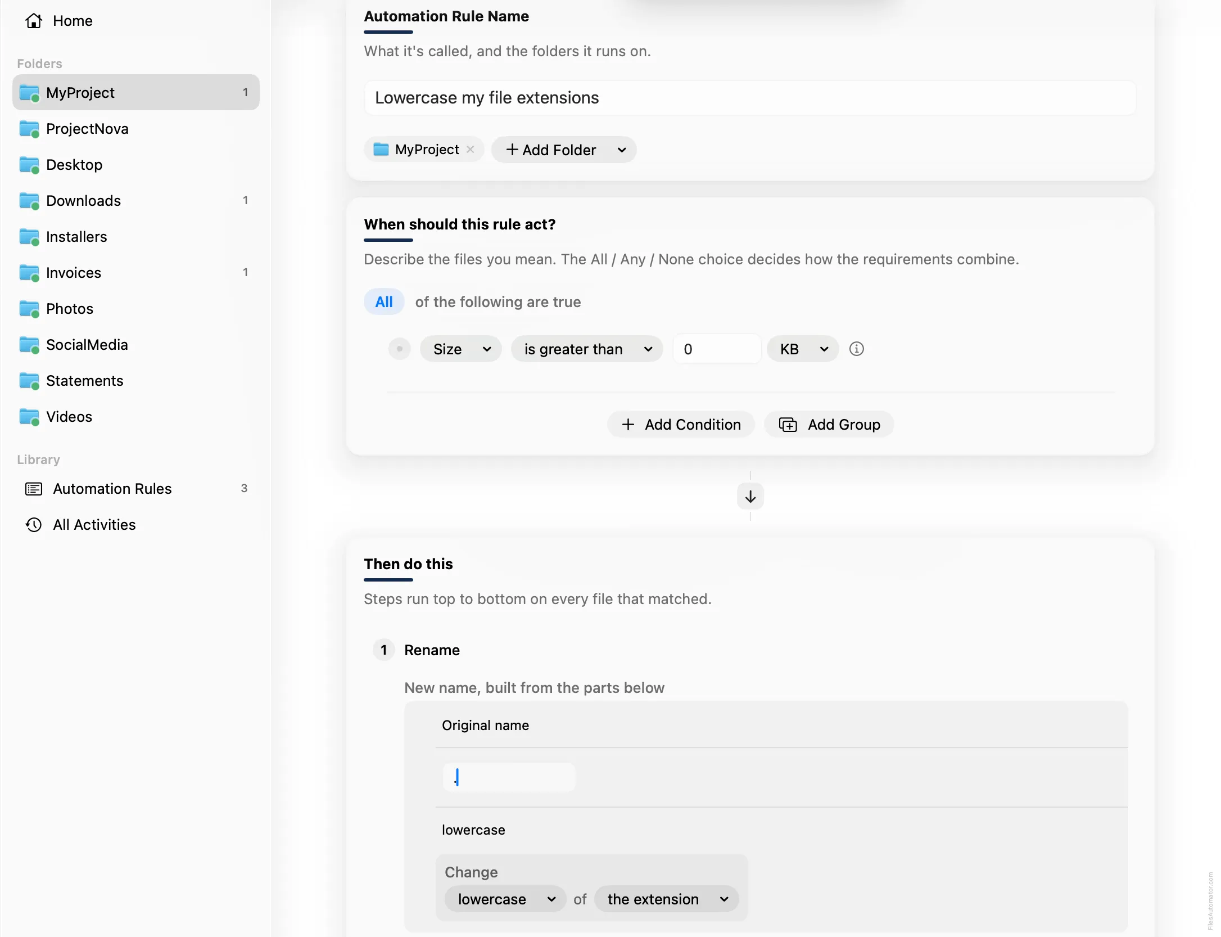Click Add Group button

click(x=829, y=425)
